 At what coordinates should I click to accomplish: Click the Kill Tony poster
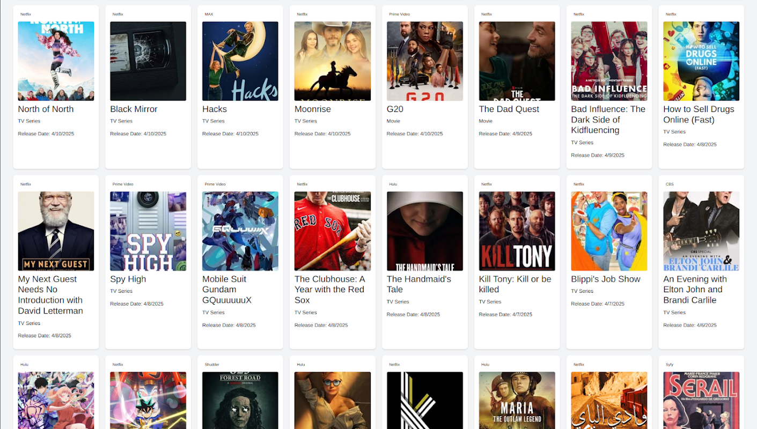tap(517, 231)
